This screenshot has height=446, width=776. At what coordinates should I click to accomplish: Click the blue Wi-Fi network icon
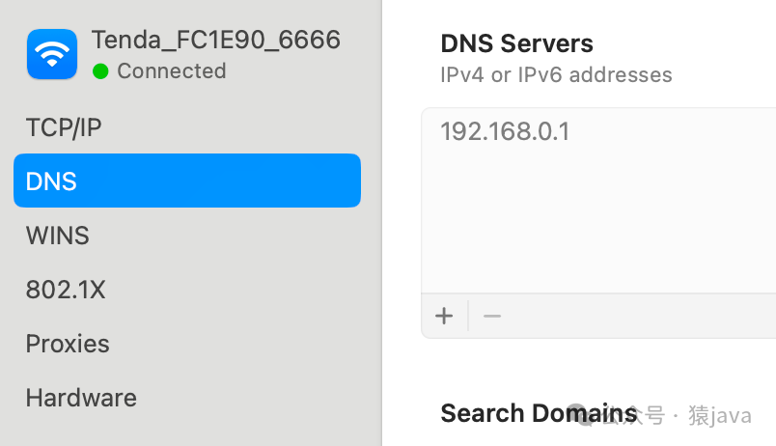click(x=51, y=53)
